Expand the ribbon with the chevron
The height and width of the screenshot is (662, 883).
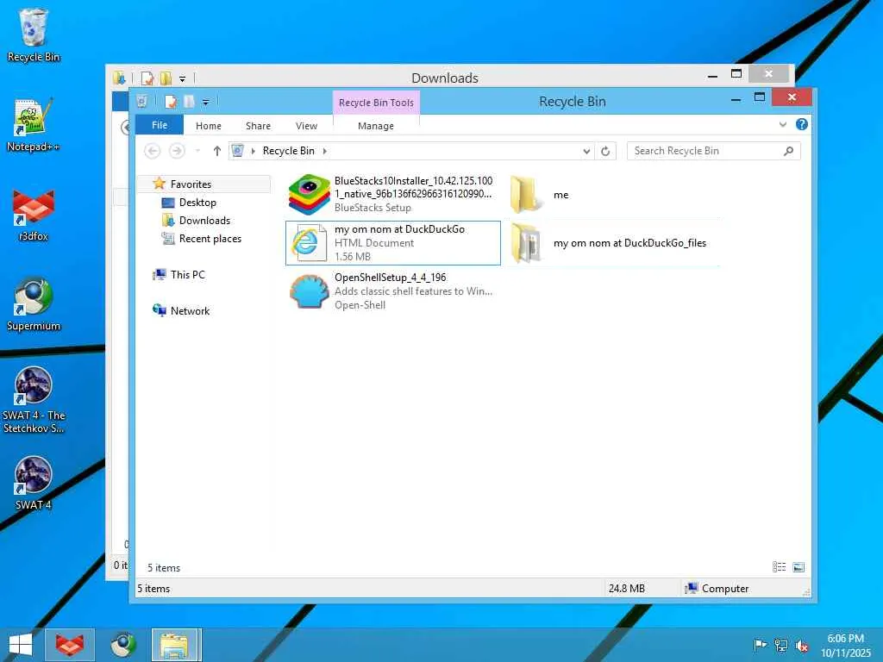[x=783, y=124]
